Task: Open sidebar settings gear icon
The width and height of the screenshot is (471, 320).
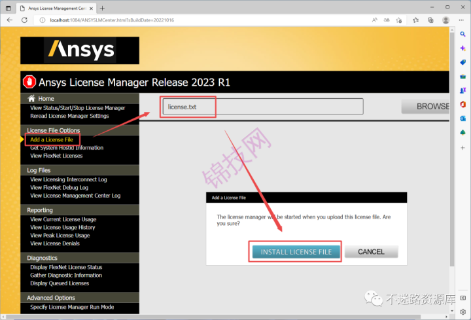Action: pos(463,312)
